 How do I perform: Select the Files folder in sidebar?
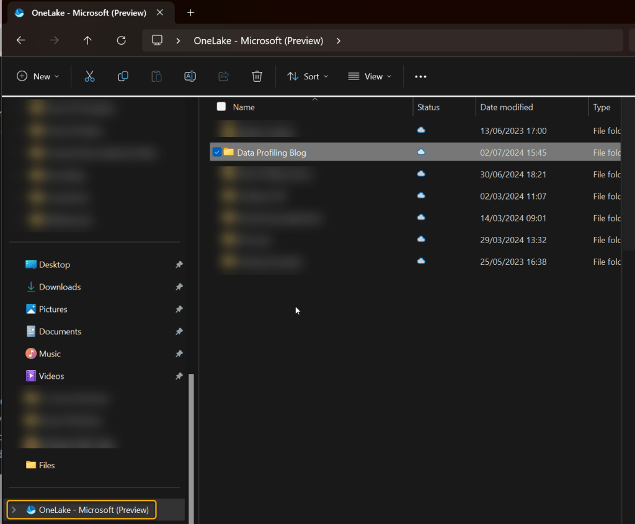47,465
